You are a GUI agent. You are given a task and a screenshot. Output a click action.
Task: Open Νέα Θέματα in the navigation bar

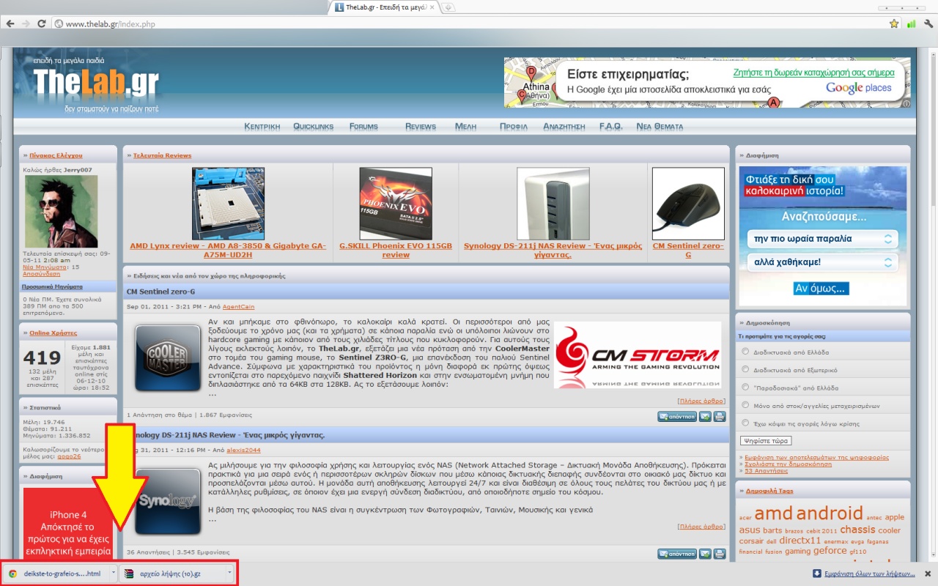point(660,126)
